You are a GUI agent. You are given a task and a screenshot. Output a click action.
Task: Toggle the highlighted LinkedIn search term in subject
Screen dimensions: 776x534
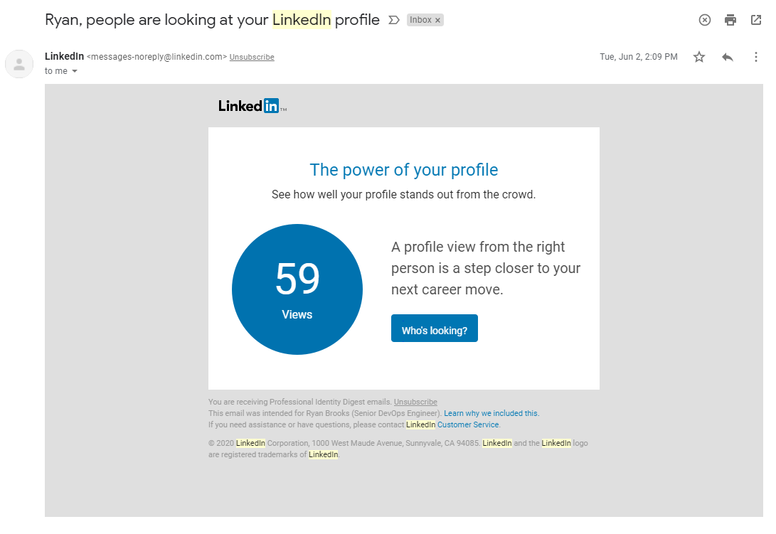(302, 19)
